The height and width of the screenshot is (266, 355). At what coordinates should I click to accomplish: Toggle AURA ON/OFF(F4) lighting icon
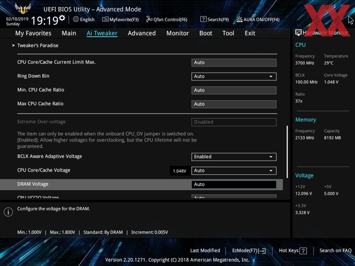click(239, 19)
